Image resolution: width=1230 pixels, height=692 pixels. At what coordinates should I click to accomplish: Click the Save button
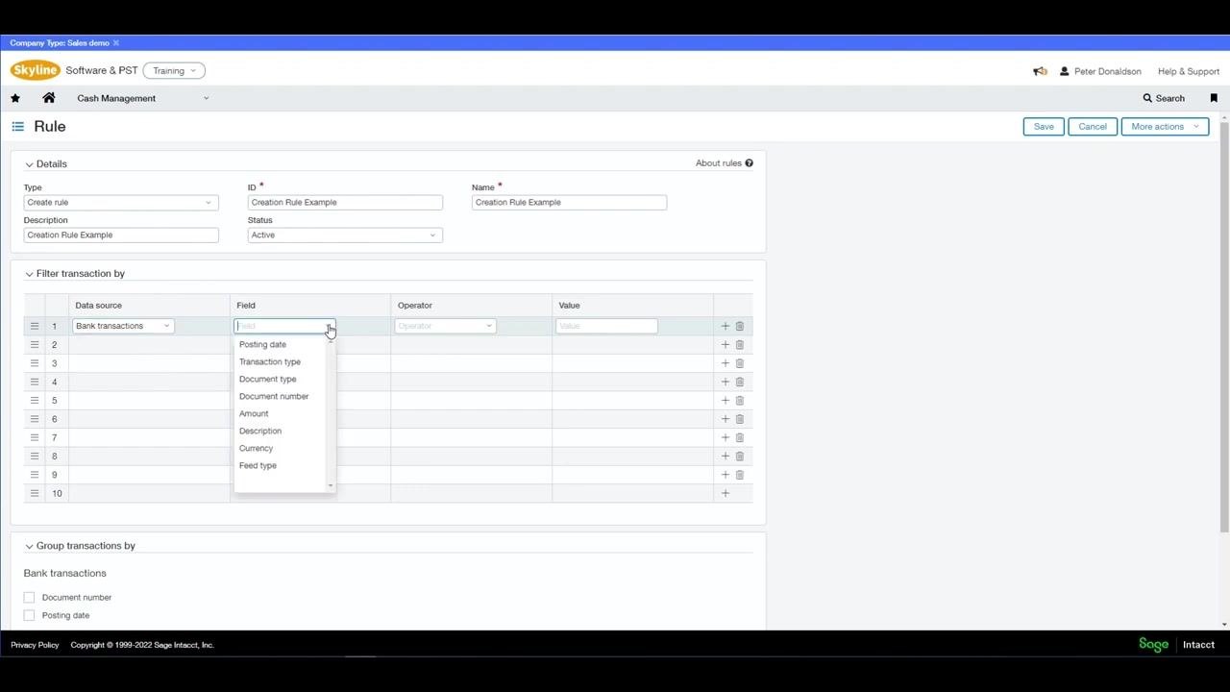[x=1044, y=127]
